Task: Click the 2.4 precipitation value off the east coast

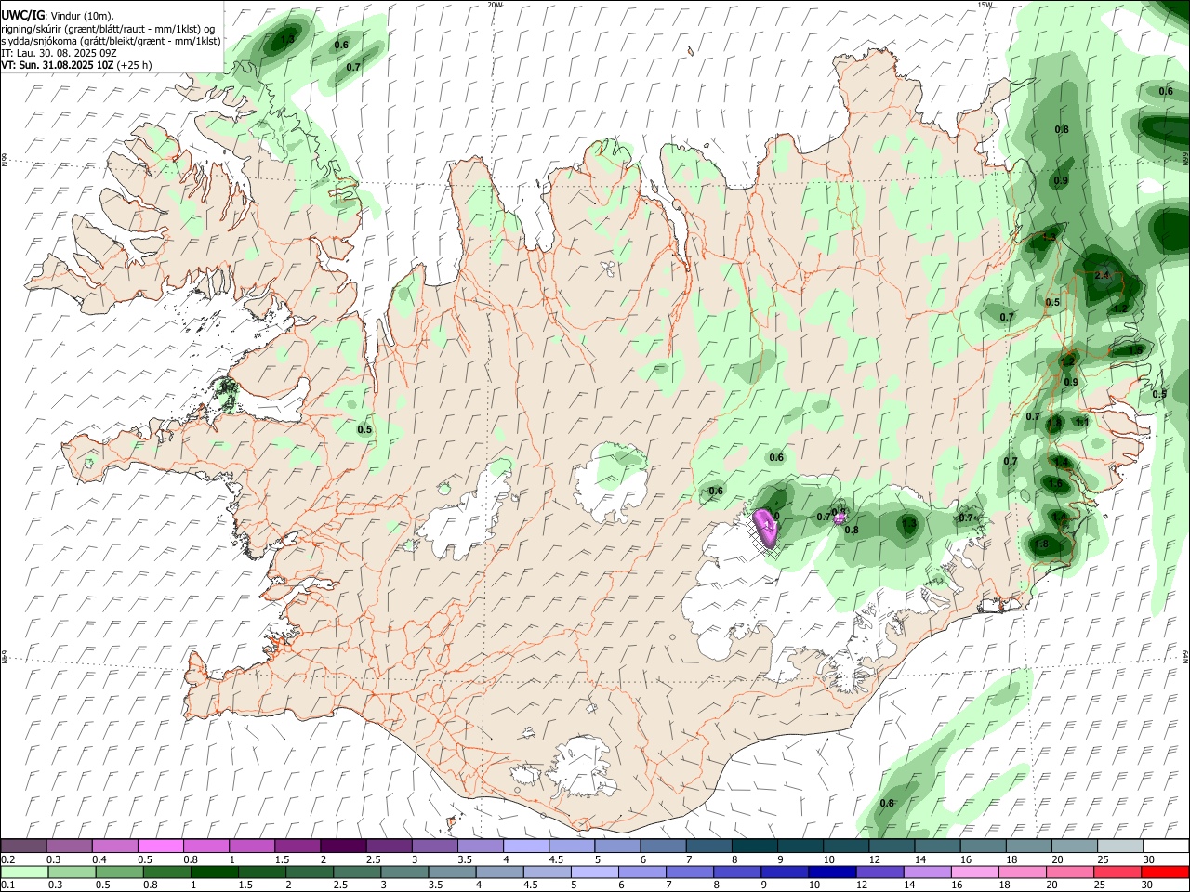Action: point(1103,276)
